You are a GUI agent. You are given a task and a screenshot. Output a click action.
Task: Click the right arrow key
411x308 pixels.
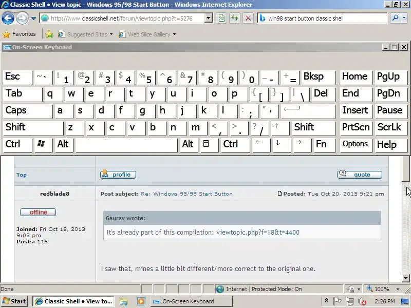[302, 145]
